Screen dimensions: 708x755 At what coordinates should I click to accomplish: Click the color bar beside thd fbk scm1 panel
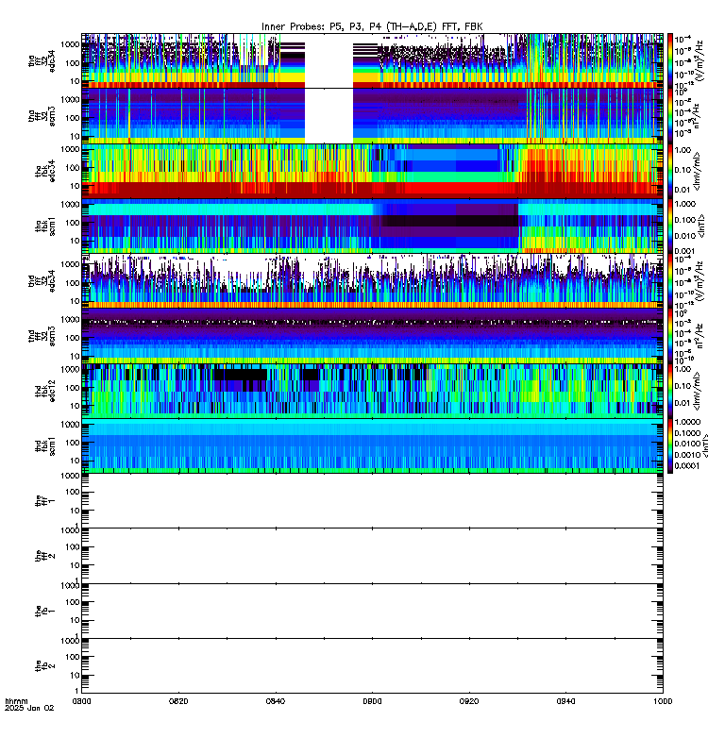coord(670,445)
